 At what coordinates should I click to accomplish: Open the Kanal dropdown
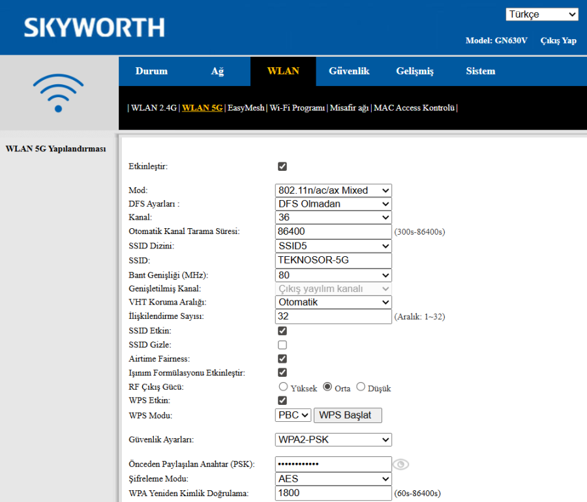click(333, 217)
